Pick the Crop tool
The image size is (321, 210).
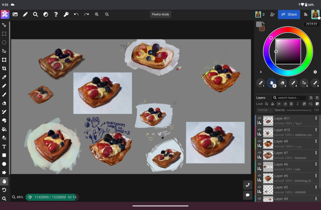tap(4, 68)
